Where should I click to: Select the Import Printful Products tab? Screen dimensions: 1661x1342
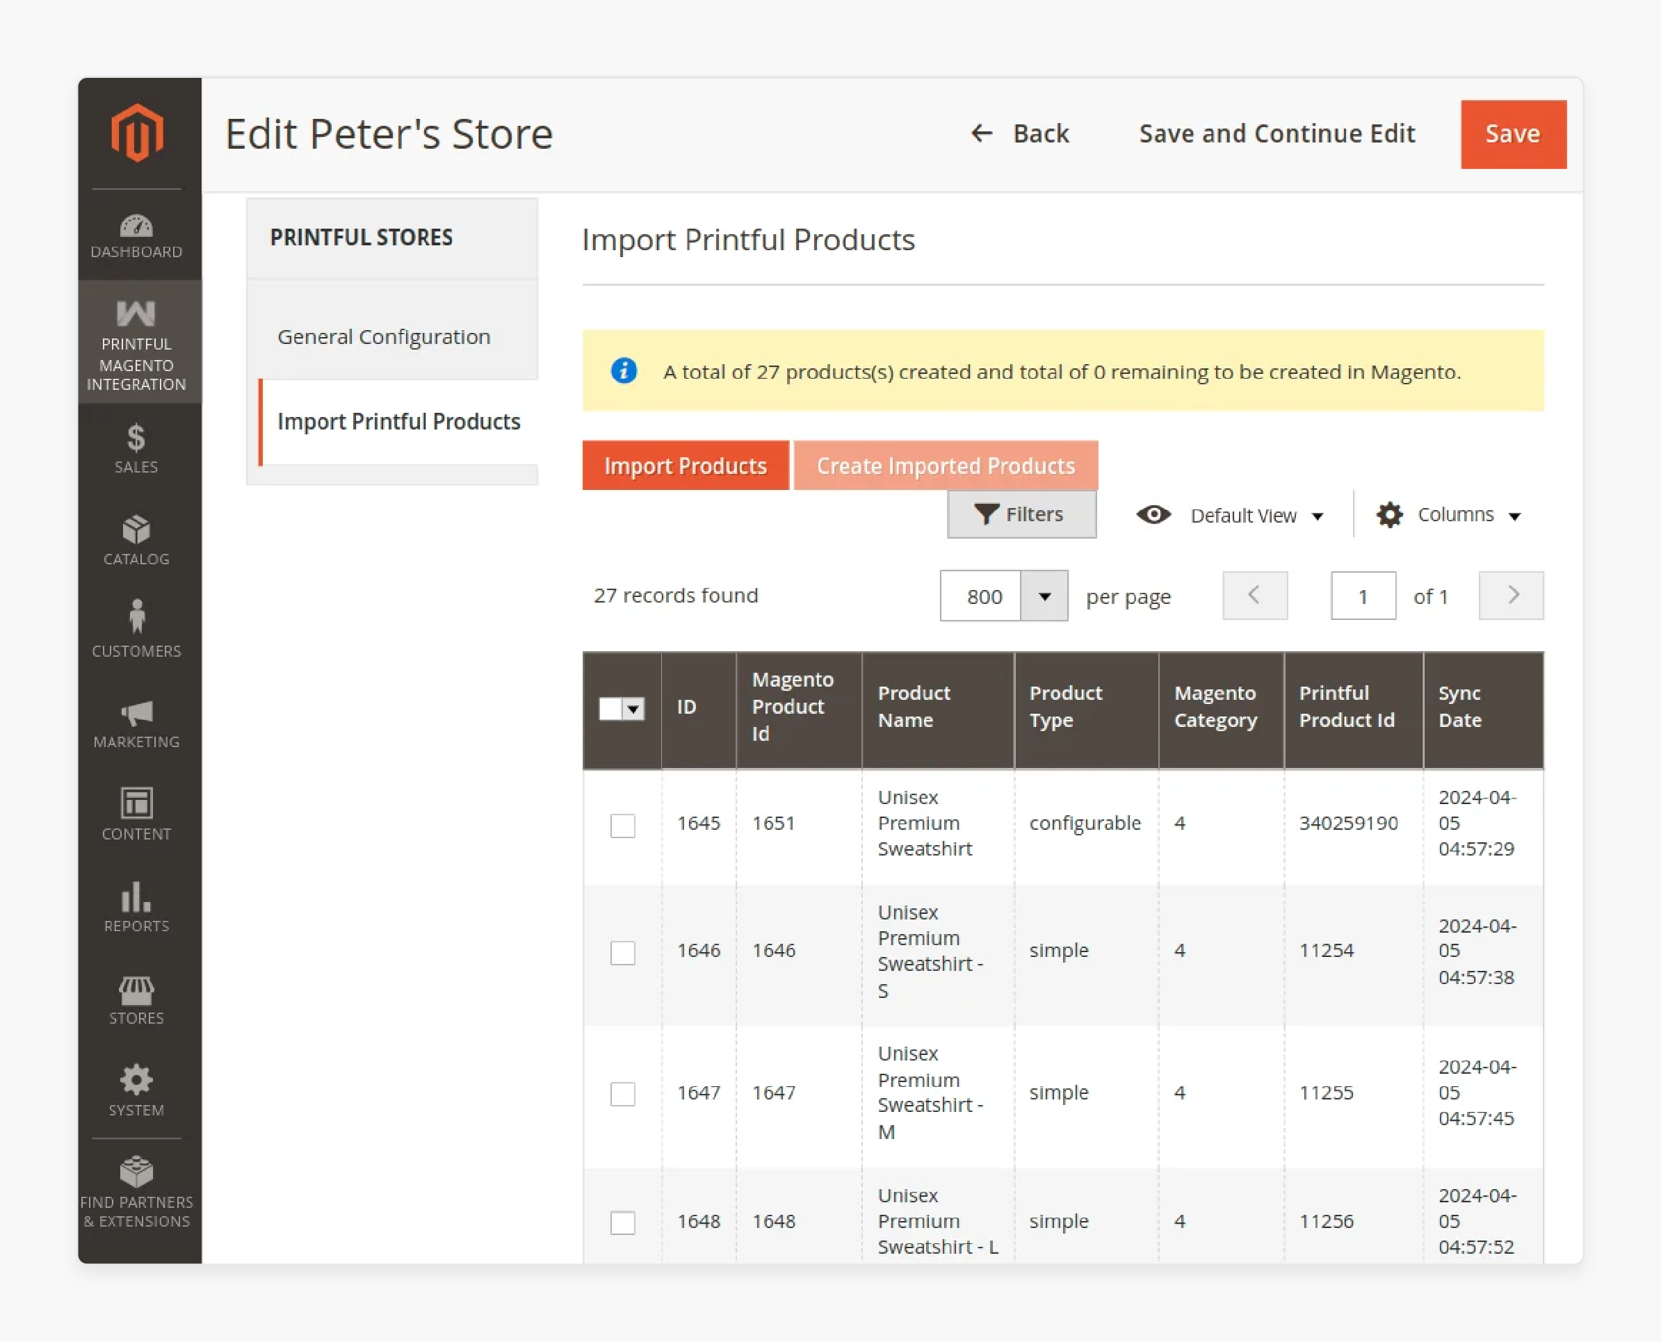[x=399, y=422]
